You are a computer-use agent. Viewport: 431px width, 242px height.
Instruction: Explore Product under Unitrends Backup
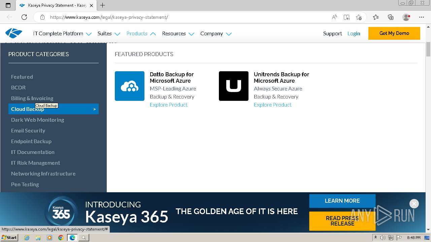point(272,105)
